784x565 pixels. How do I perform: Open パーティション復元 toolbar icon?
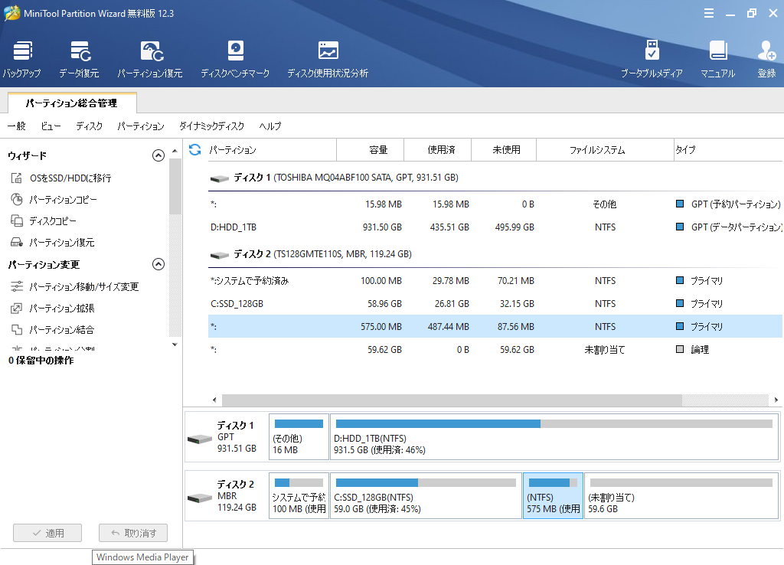pos(150,60)
